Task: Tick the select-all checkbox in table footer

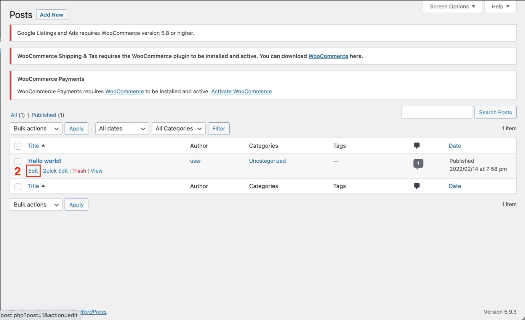Action: pos(18,186)
